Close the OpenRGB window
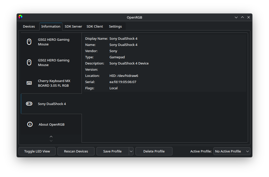The height and width of the screenshot is (177, 269). 249,17
